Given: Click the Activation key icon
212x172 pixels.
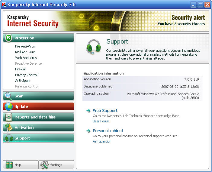Looking at the screenshot, I should (x=9, y=127).
